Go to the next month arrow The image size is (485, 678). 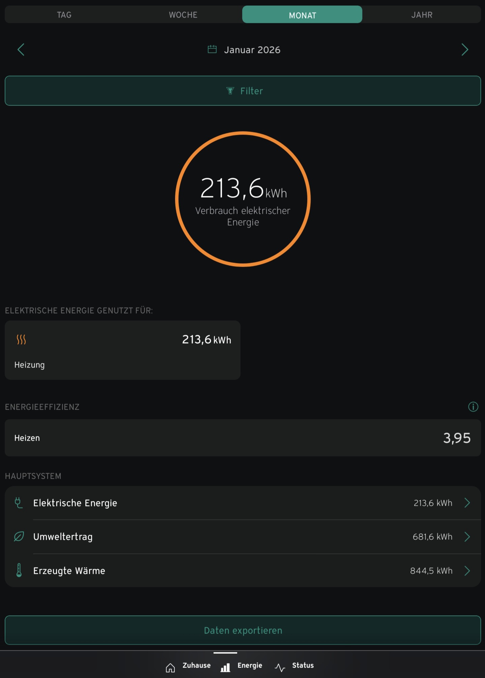tap(464, 50)
